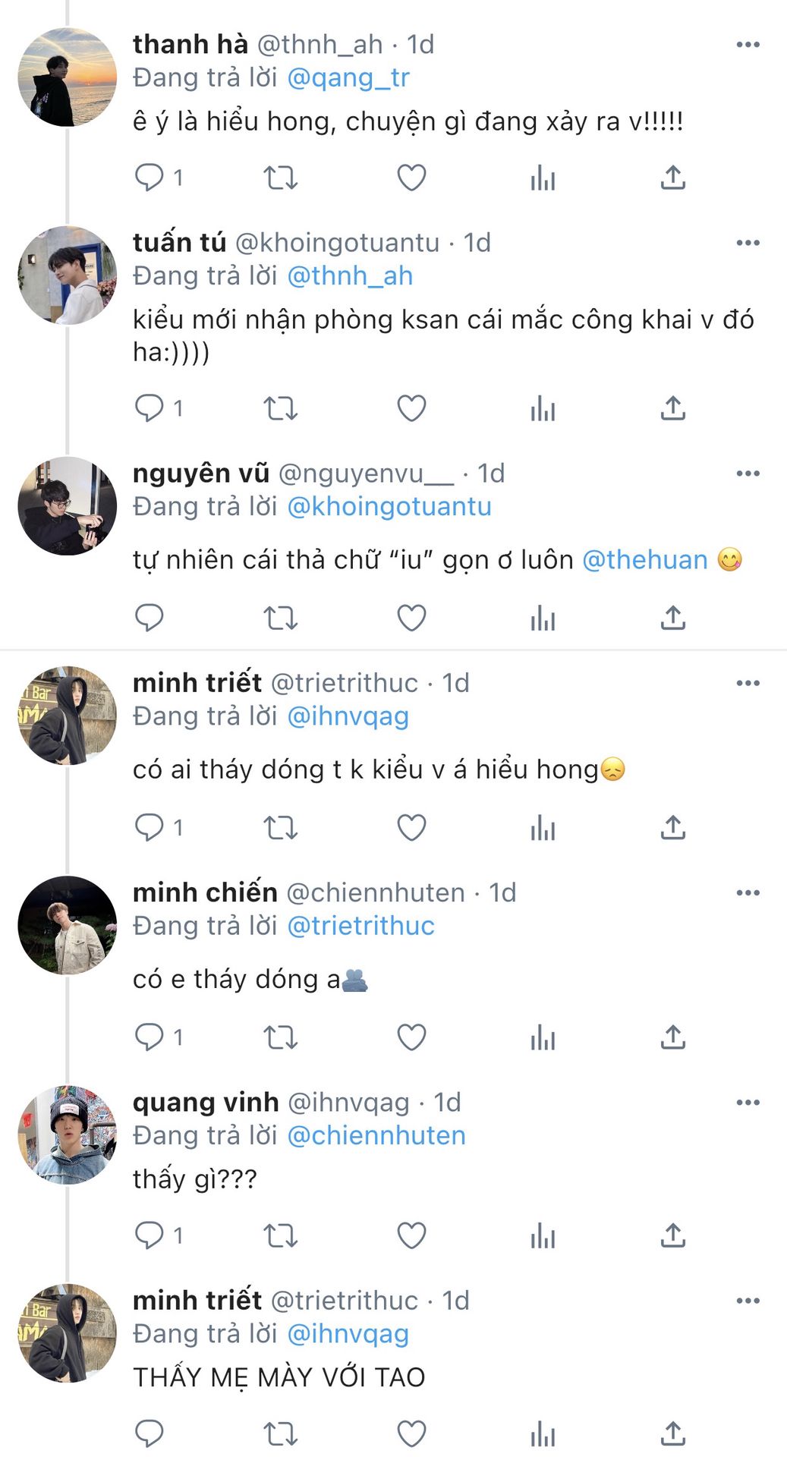Like thanh hà's tweet
787x1457 pixels.
[x=411, y=178]
